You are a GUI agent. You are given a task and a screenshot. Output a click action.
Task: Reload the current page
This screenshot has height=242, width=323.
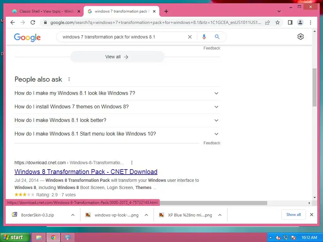pos(33,22)
